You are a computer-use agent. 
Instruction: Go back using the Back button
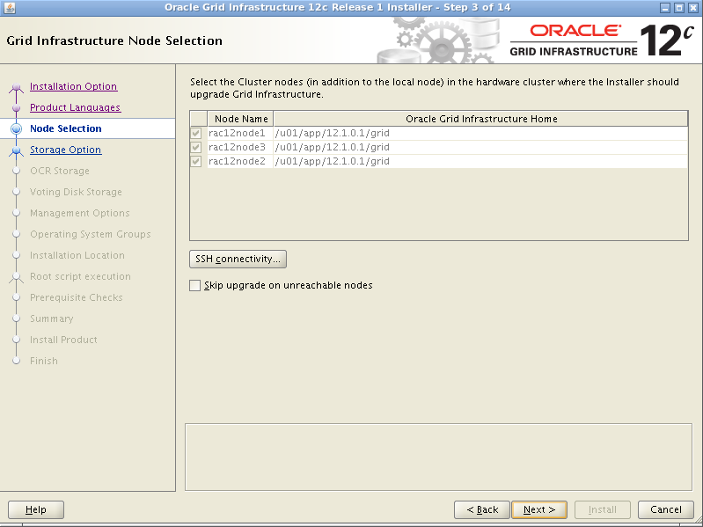pyautogui.click(x=482, y=510)
